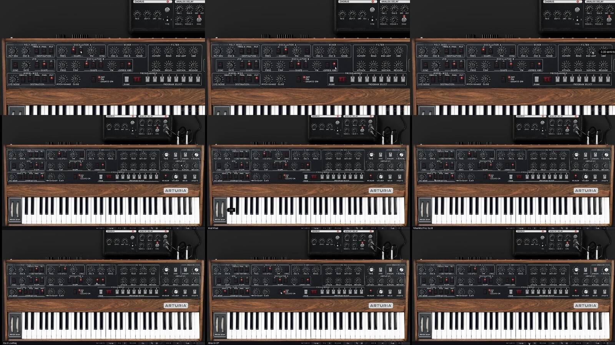Click the glide mode switch in top-left frame
The image size is (615, 345).
click(x=93, y=79)
